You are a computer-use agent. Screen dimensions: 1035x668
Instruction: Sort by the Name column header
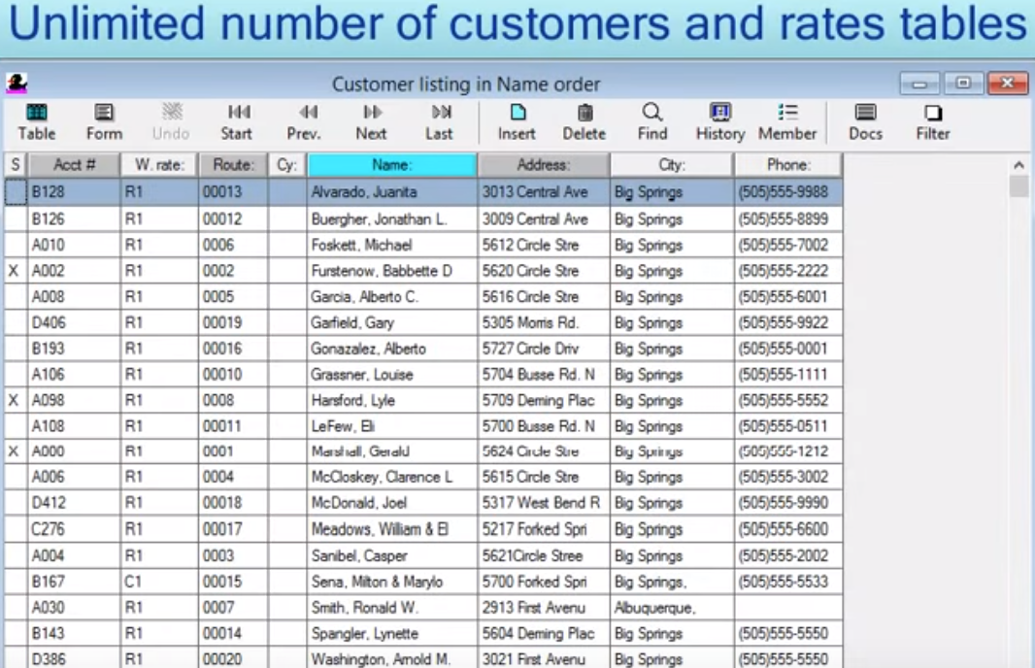[392, 165]
